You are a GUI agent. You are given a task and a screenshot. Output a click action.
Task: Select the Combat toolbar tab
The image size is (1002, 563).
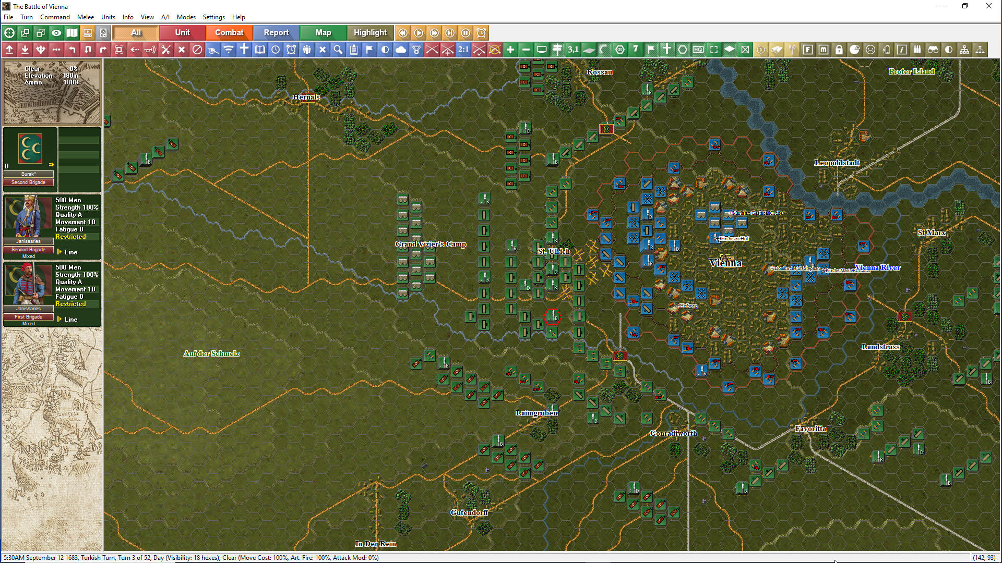pos(229,32)
